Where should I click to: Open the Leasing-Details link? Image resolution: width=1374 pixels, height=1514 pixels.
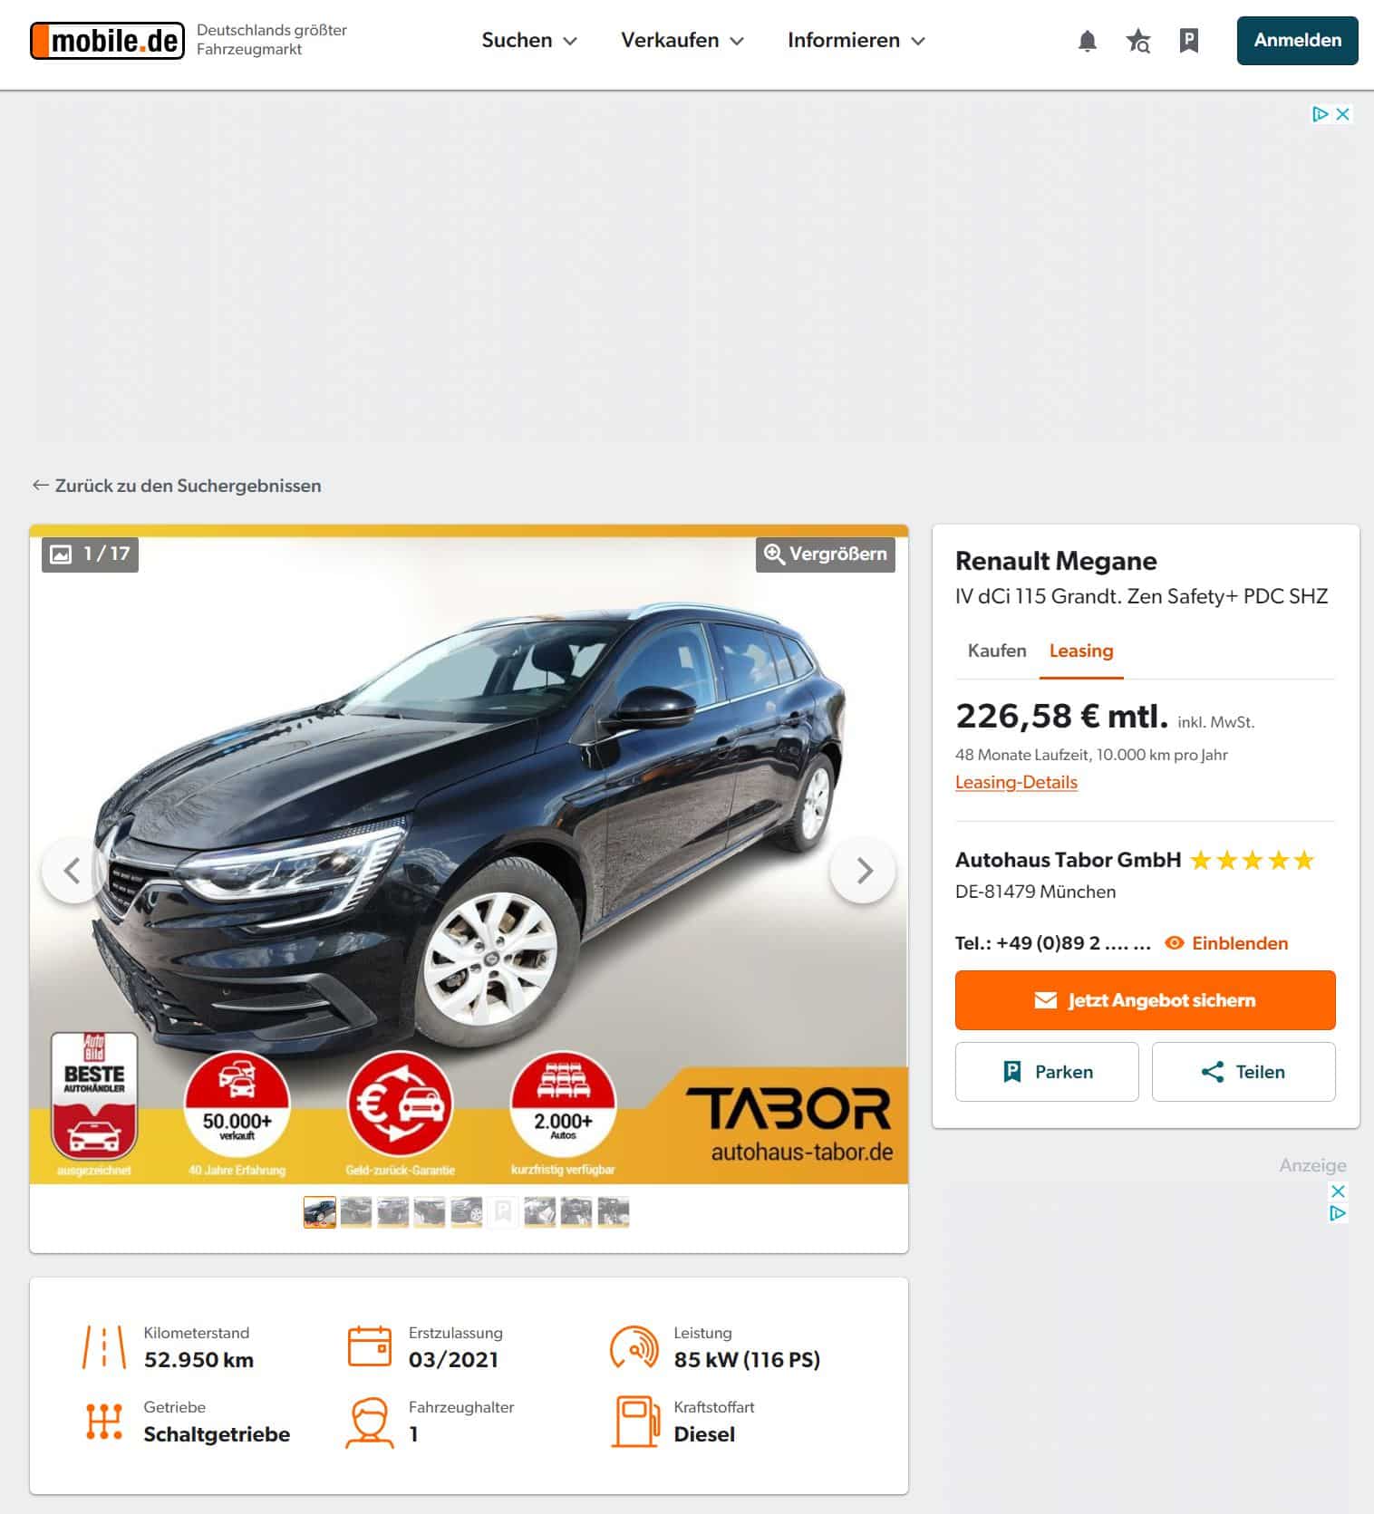click(x=1016, y=782)
